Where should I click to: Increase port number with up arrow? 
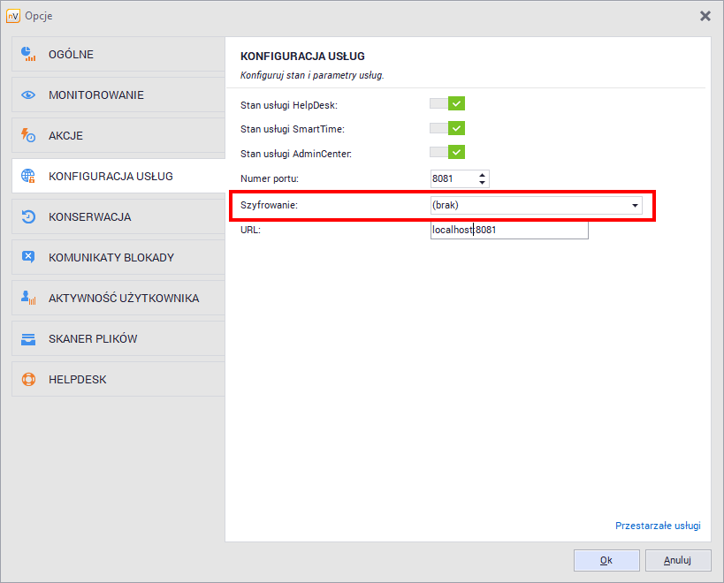pos(482,175)
